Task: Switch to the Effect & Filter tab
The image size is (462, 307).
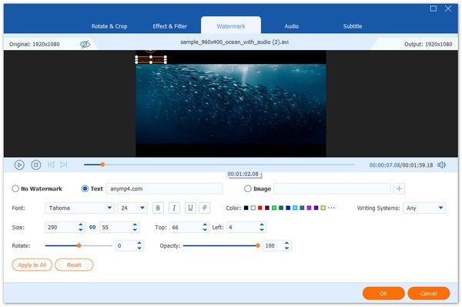Action: [x=169, y=26]
